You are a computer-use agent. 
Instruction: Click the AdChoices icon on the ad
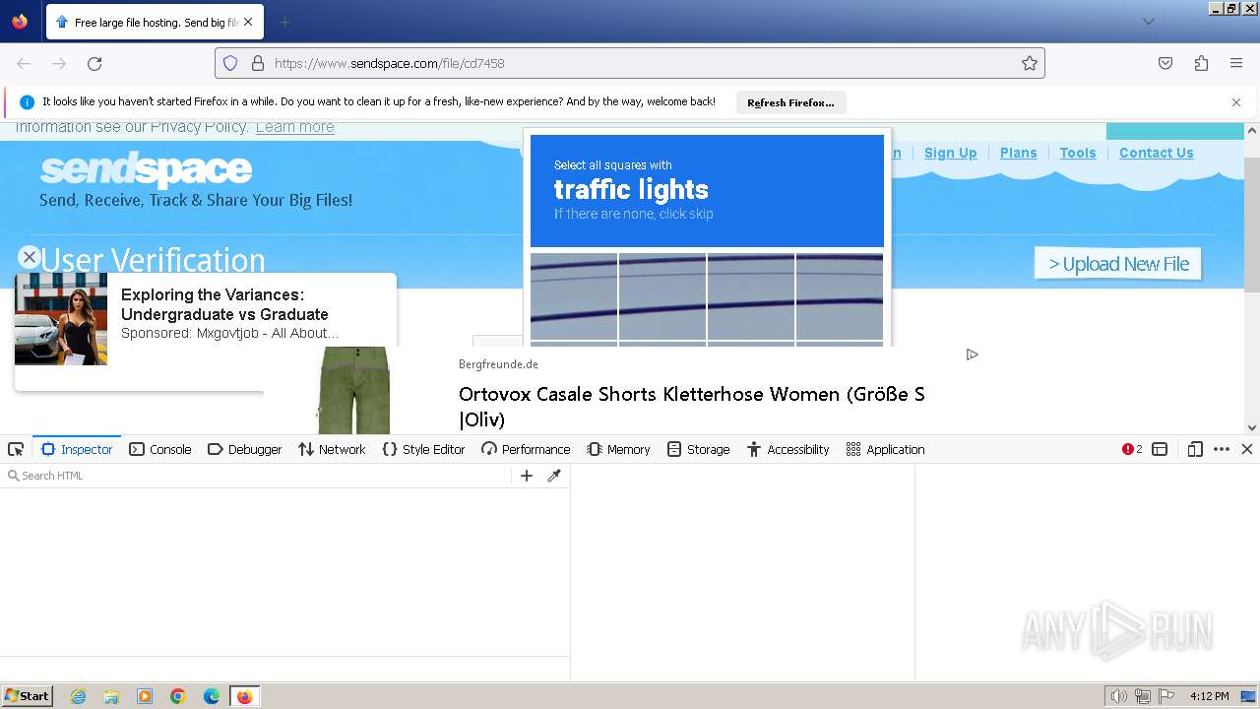(x=972, y=354)
